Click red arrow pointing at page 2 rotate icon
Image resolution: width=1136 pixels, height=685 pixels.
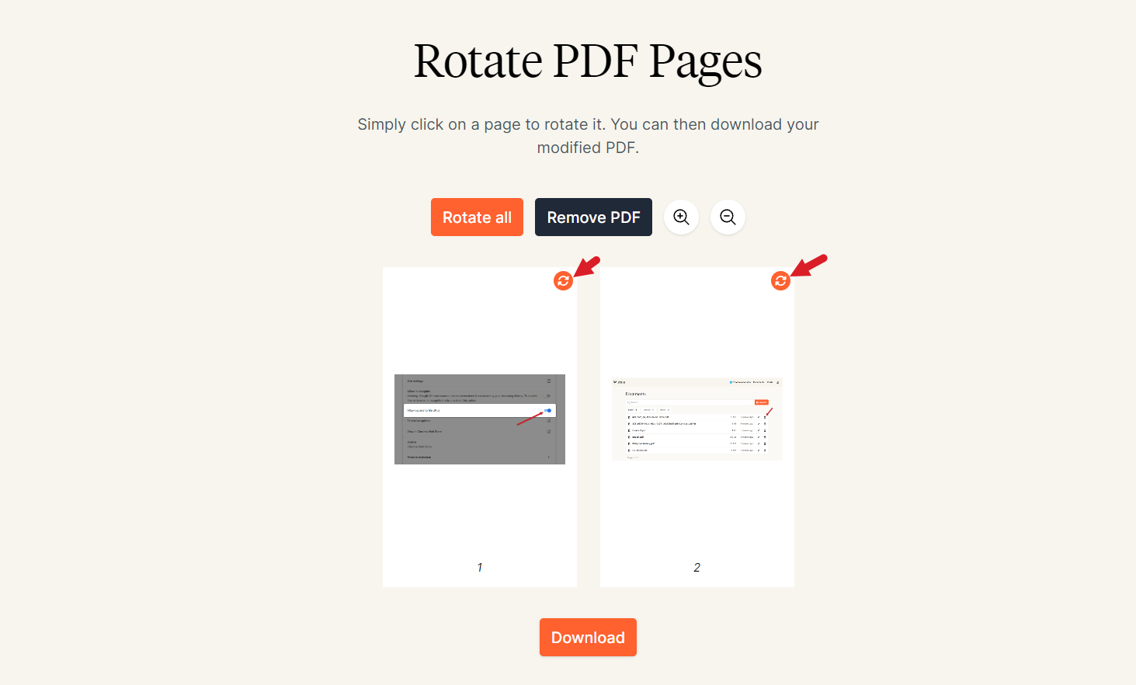[809, 265]
